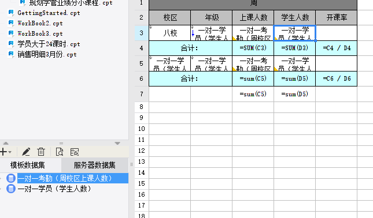373x218 pixels.
Task: Select the 年级 header cell
Action: 211,17
